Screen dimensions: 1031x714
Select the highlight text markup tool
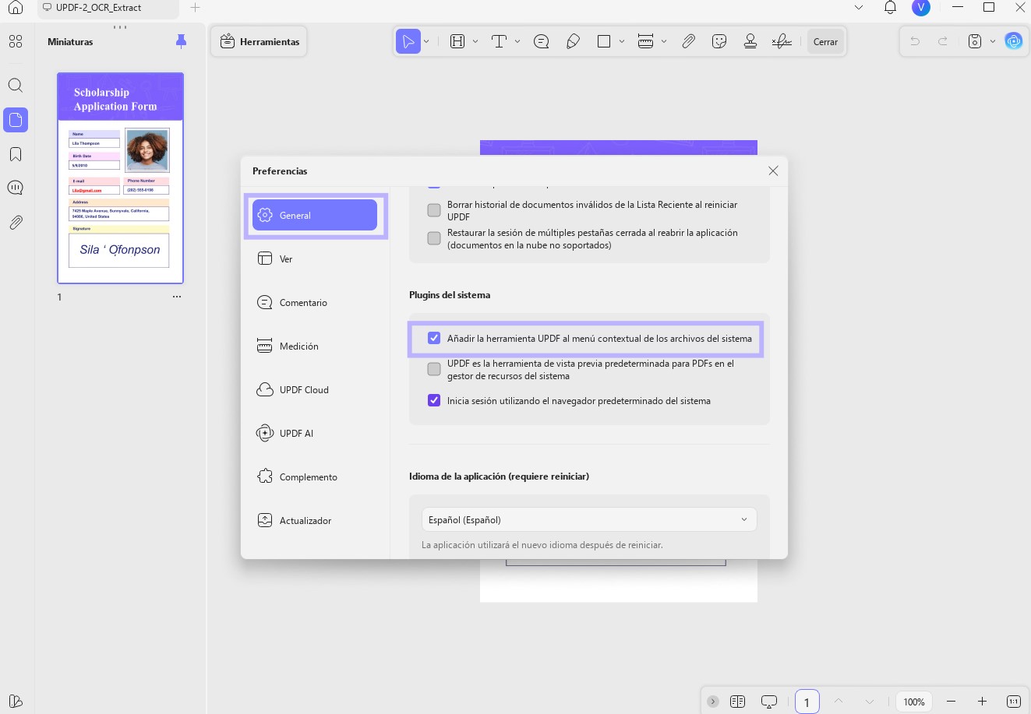[x=457, y=42]
